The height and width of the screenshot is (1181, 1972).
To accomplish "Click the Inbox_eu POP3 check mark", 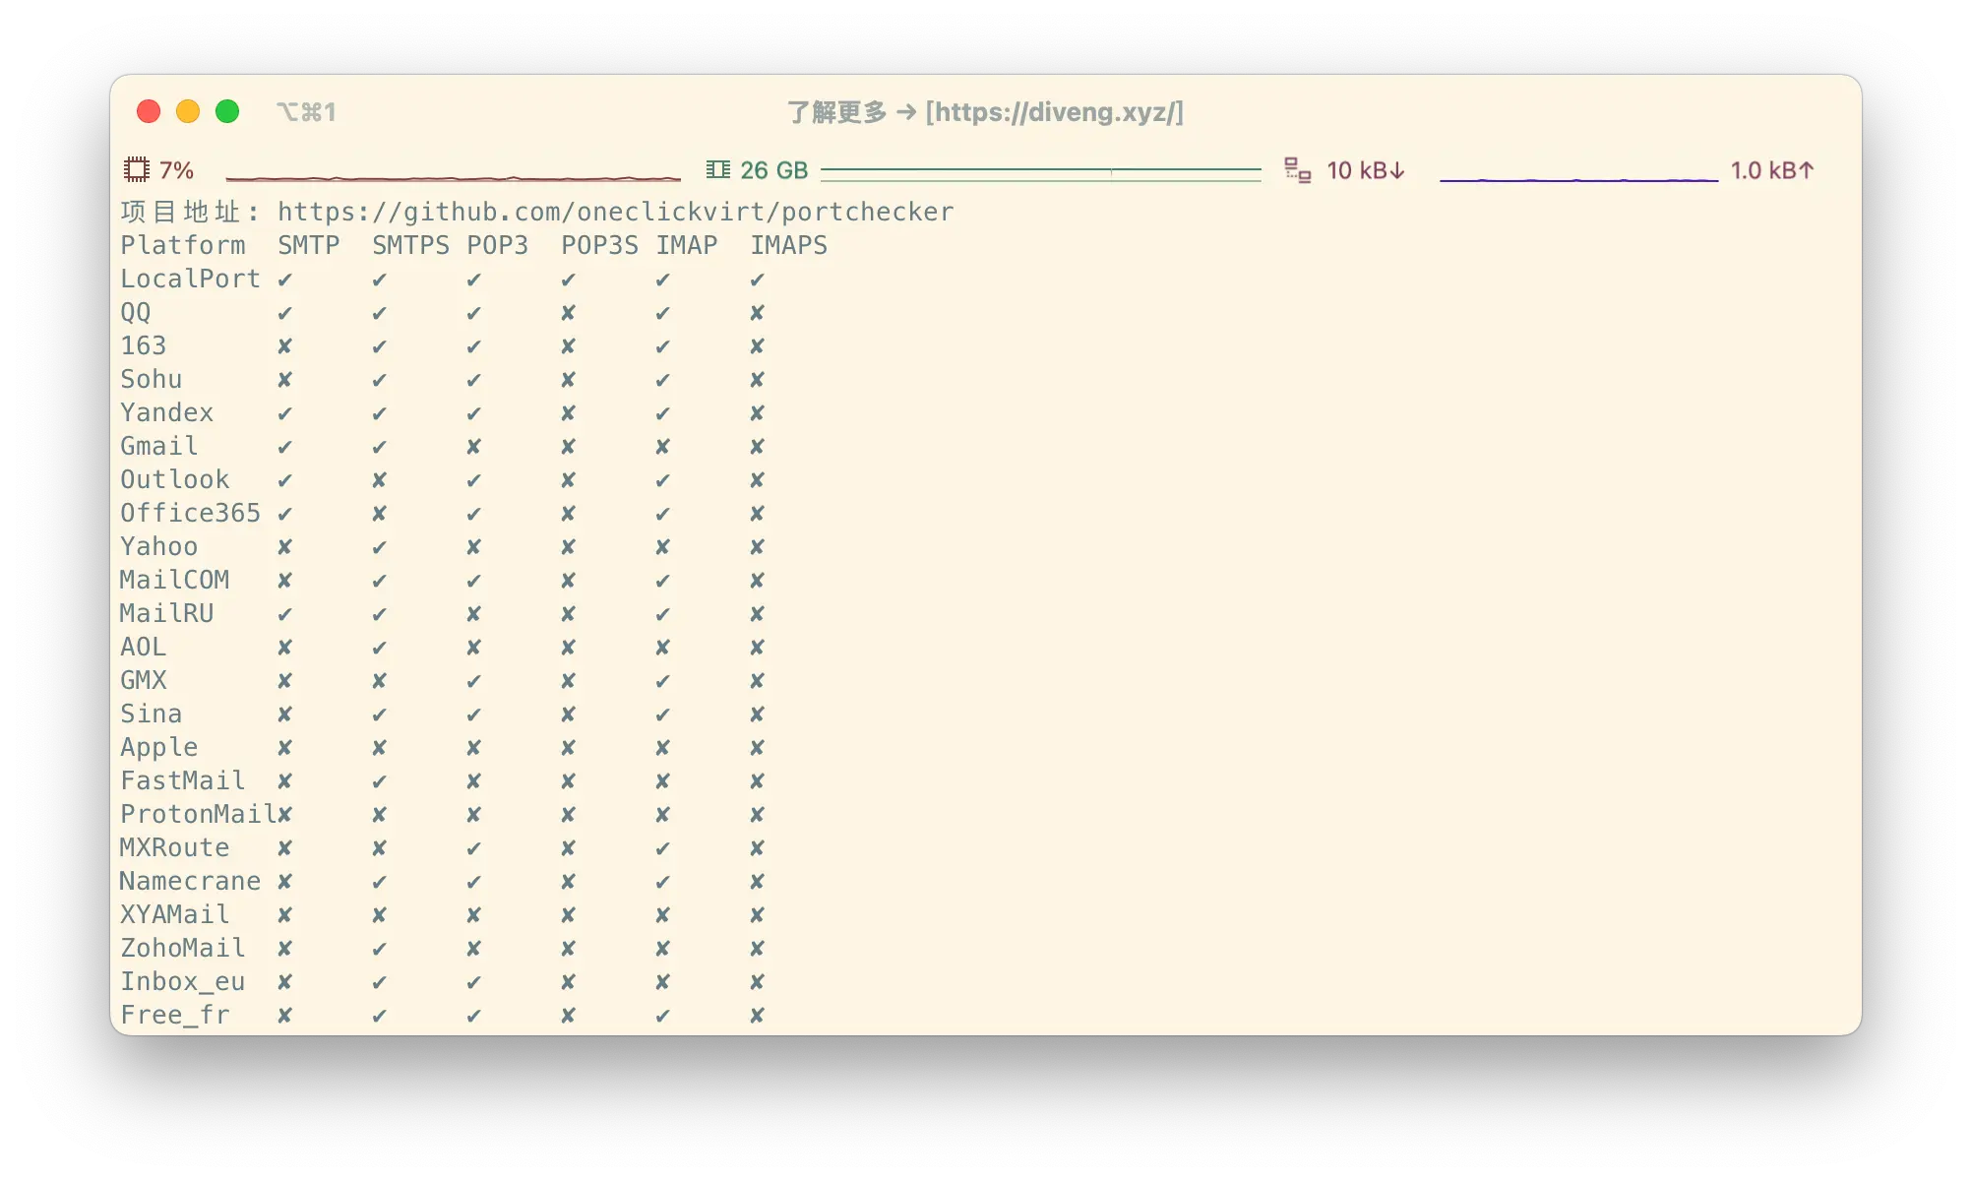I will click(474, 982).
